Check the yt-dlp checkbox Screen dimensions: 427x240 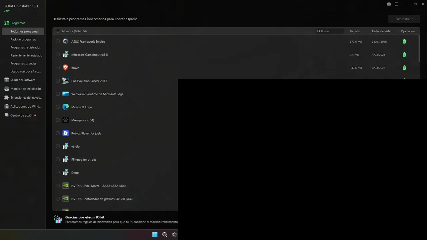(x=58, y=146)
